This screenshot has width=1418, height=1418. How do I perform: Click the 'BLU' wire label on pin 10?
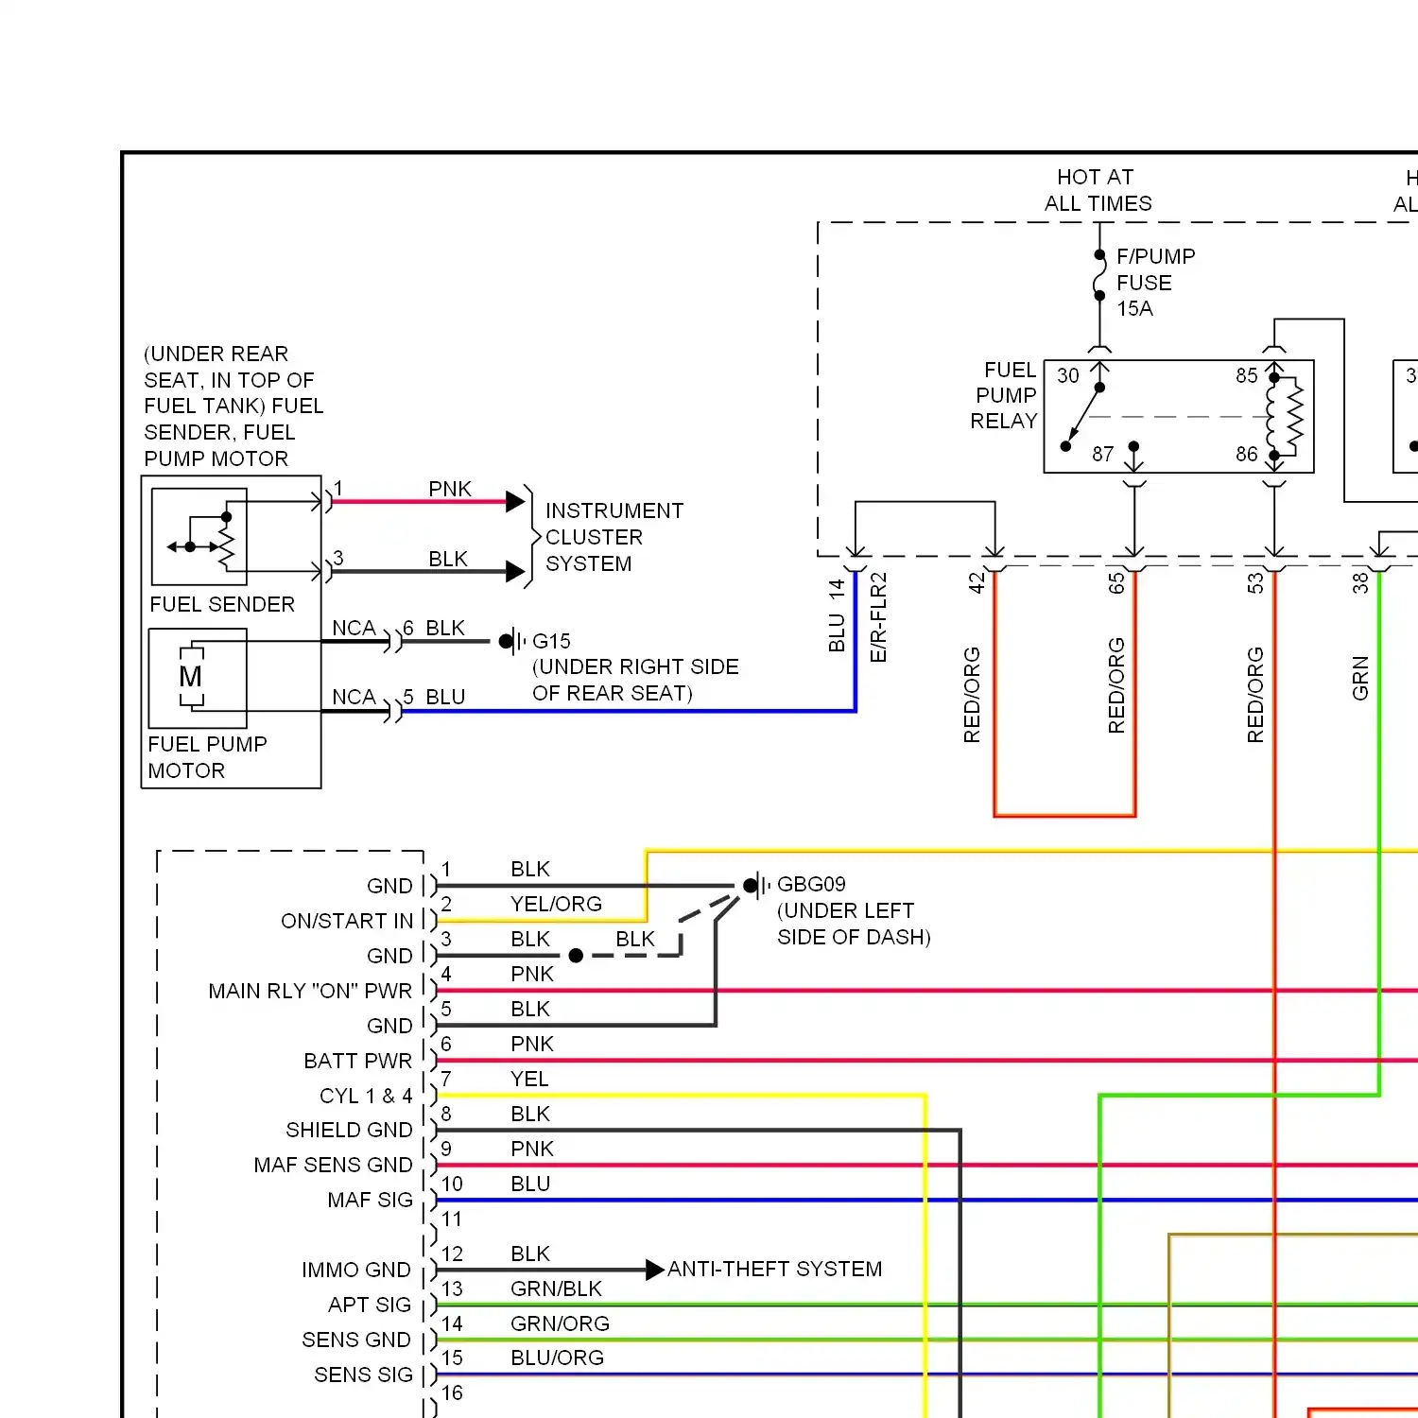click(530, 1184)
